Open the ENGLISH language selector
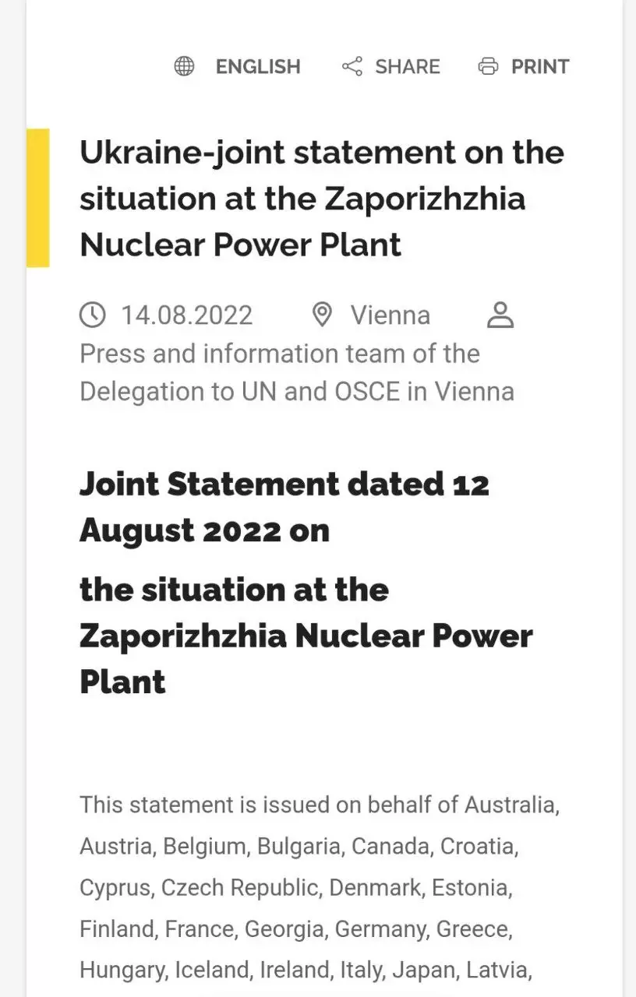This screenshot has width=636, height=997. pos(258,67)
